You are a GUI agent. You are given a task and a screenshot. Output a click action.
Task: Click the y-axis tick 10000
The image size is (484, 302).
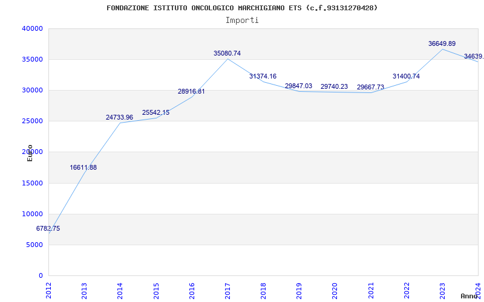[x=32, y=214]
